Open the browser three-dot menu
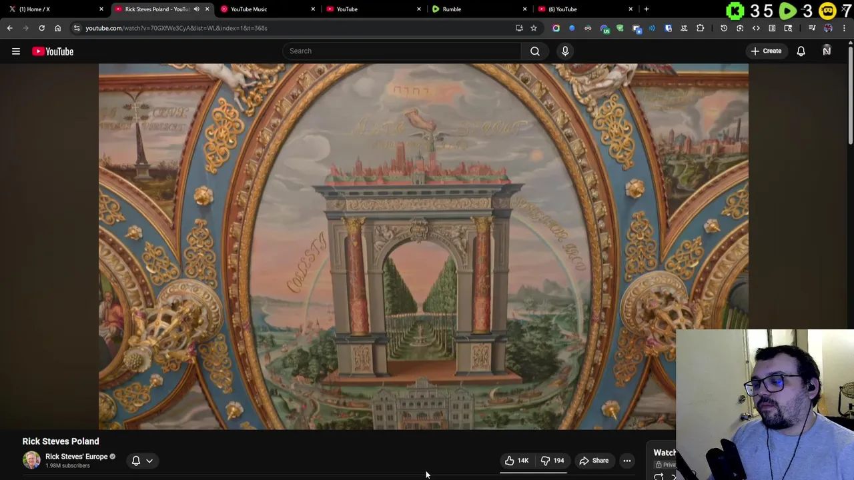Image resolution: width=854 pixels, height=480 pixels. (x=844, y=28)
